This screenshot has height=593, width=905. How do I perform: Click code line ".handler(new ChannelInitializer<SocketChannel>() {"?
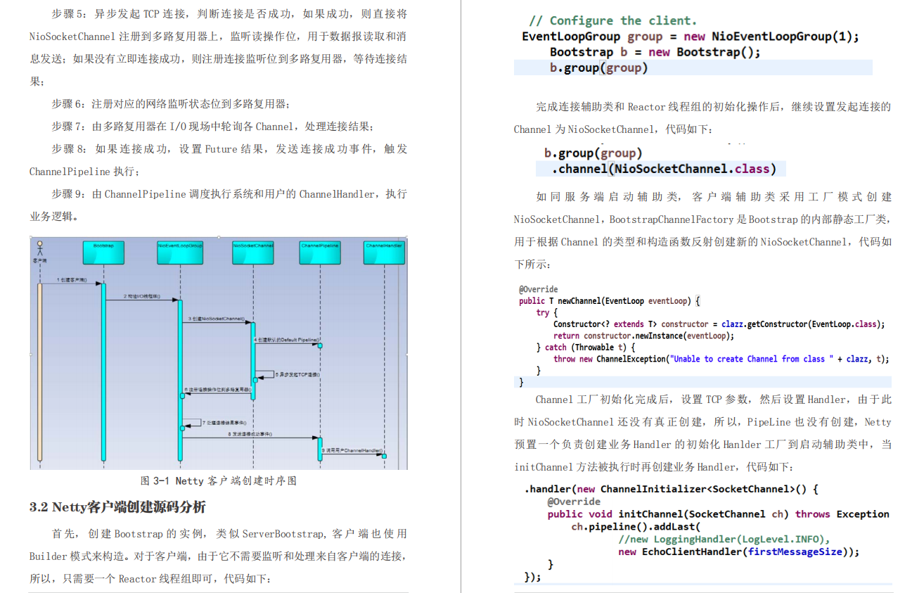point(672,489)
